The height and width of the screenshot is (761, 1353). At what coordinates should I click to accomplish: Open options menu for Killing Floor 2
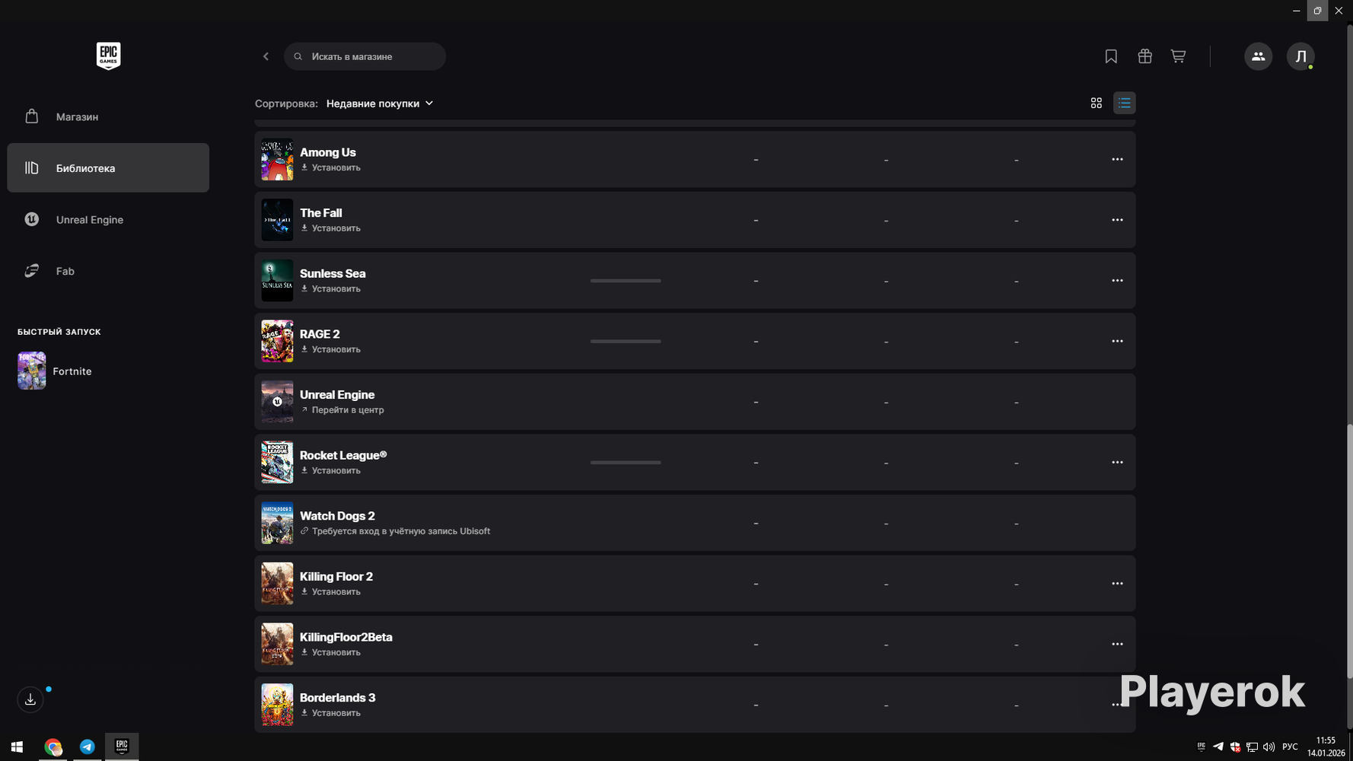1117,584
